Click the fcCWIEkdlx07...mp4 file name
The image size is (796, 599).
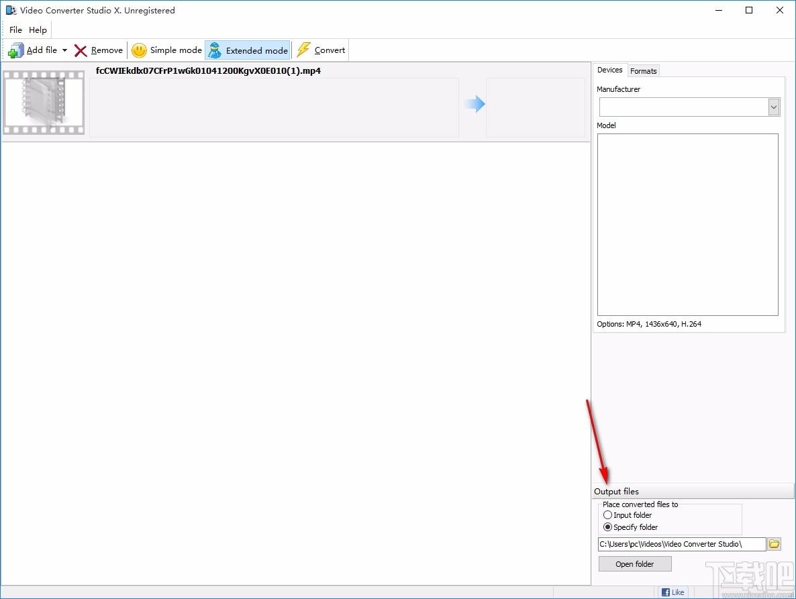[208, 71]
